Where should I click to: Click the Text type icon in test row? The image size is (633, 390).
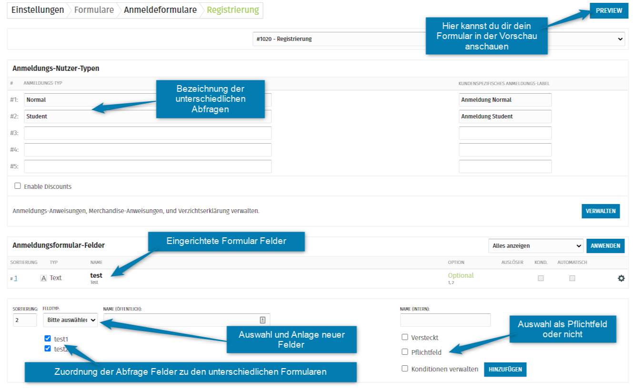pos(43,278)
